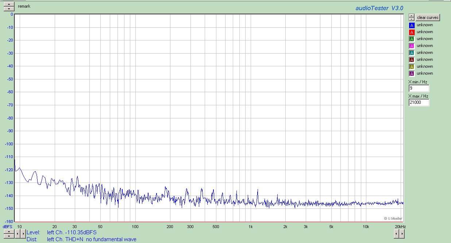Click up arrow next to remark label
This screenshot has height=243, width=451.
9,4
